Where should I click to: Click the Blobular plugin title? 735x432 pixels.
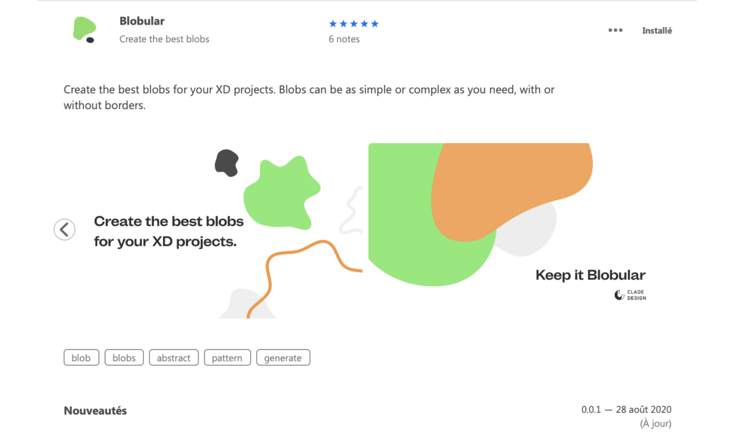pos(142,21)
